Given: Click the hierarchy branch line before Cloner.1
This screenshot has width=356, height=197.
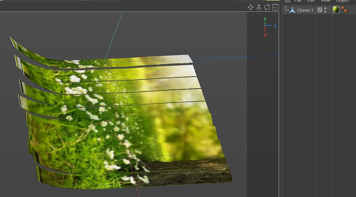Looking at the screenshot, I should (287, 10).
